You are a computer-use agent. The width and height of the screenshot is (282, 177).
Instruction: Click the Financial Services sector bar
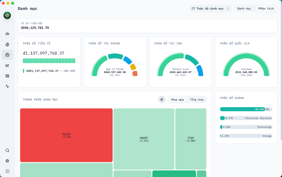pyautogui.click(x=246, y=118)
